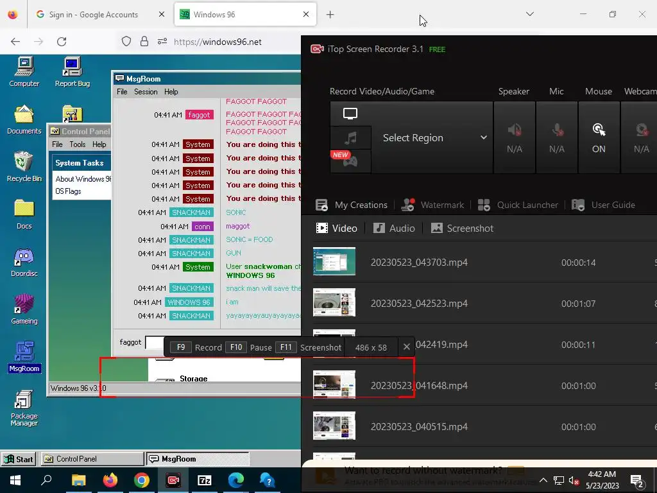
Task: Open the Recycle Bin icon
Action: point(24,167)
